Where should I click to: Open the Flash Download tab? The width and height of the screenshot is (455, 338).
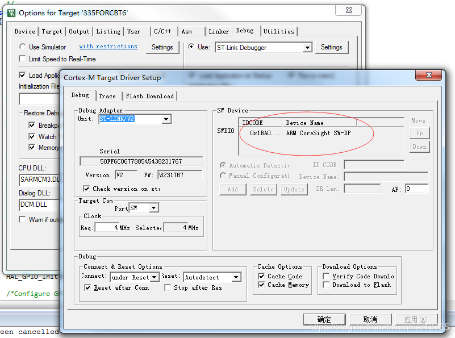coord(149,95)
